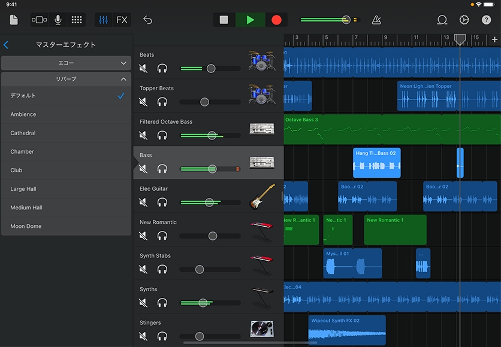
Task: Click the undo arrow button
Action: pyautogui.click(x=147, y=20)
